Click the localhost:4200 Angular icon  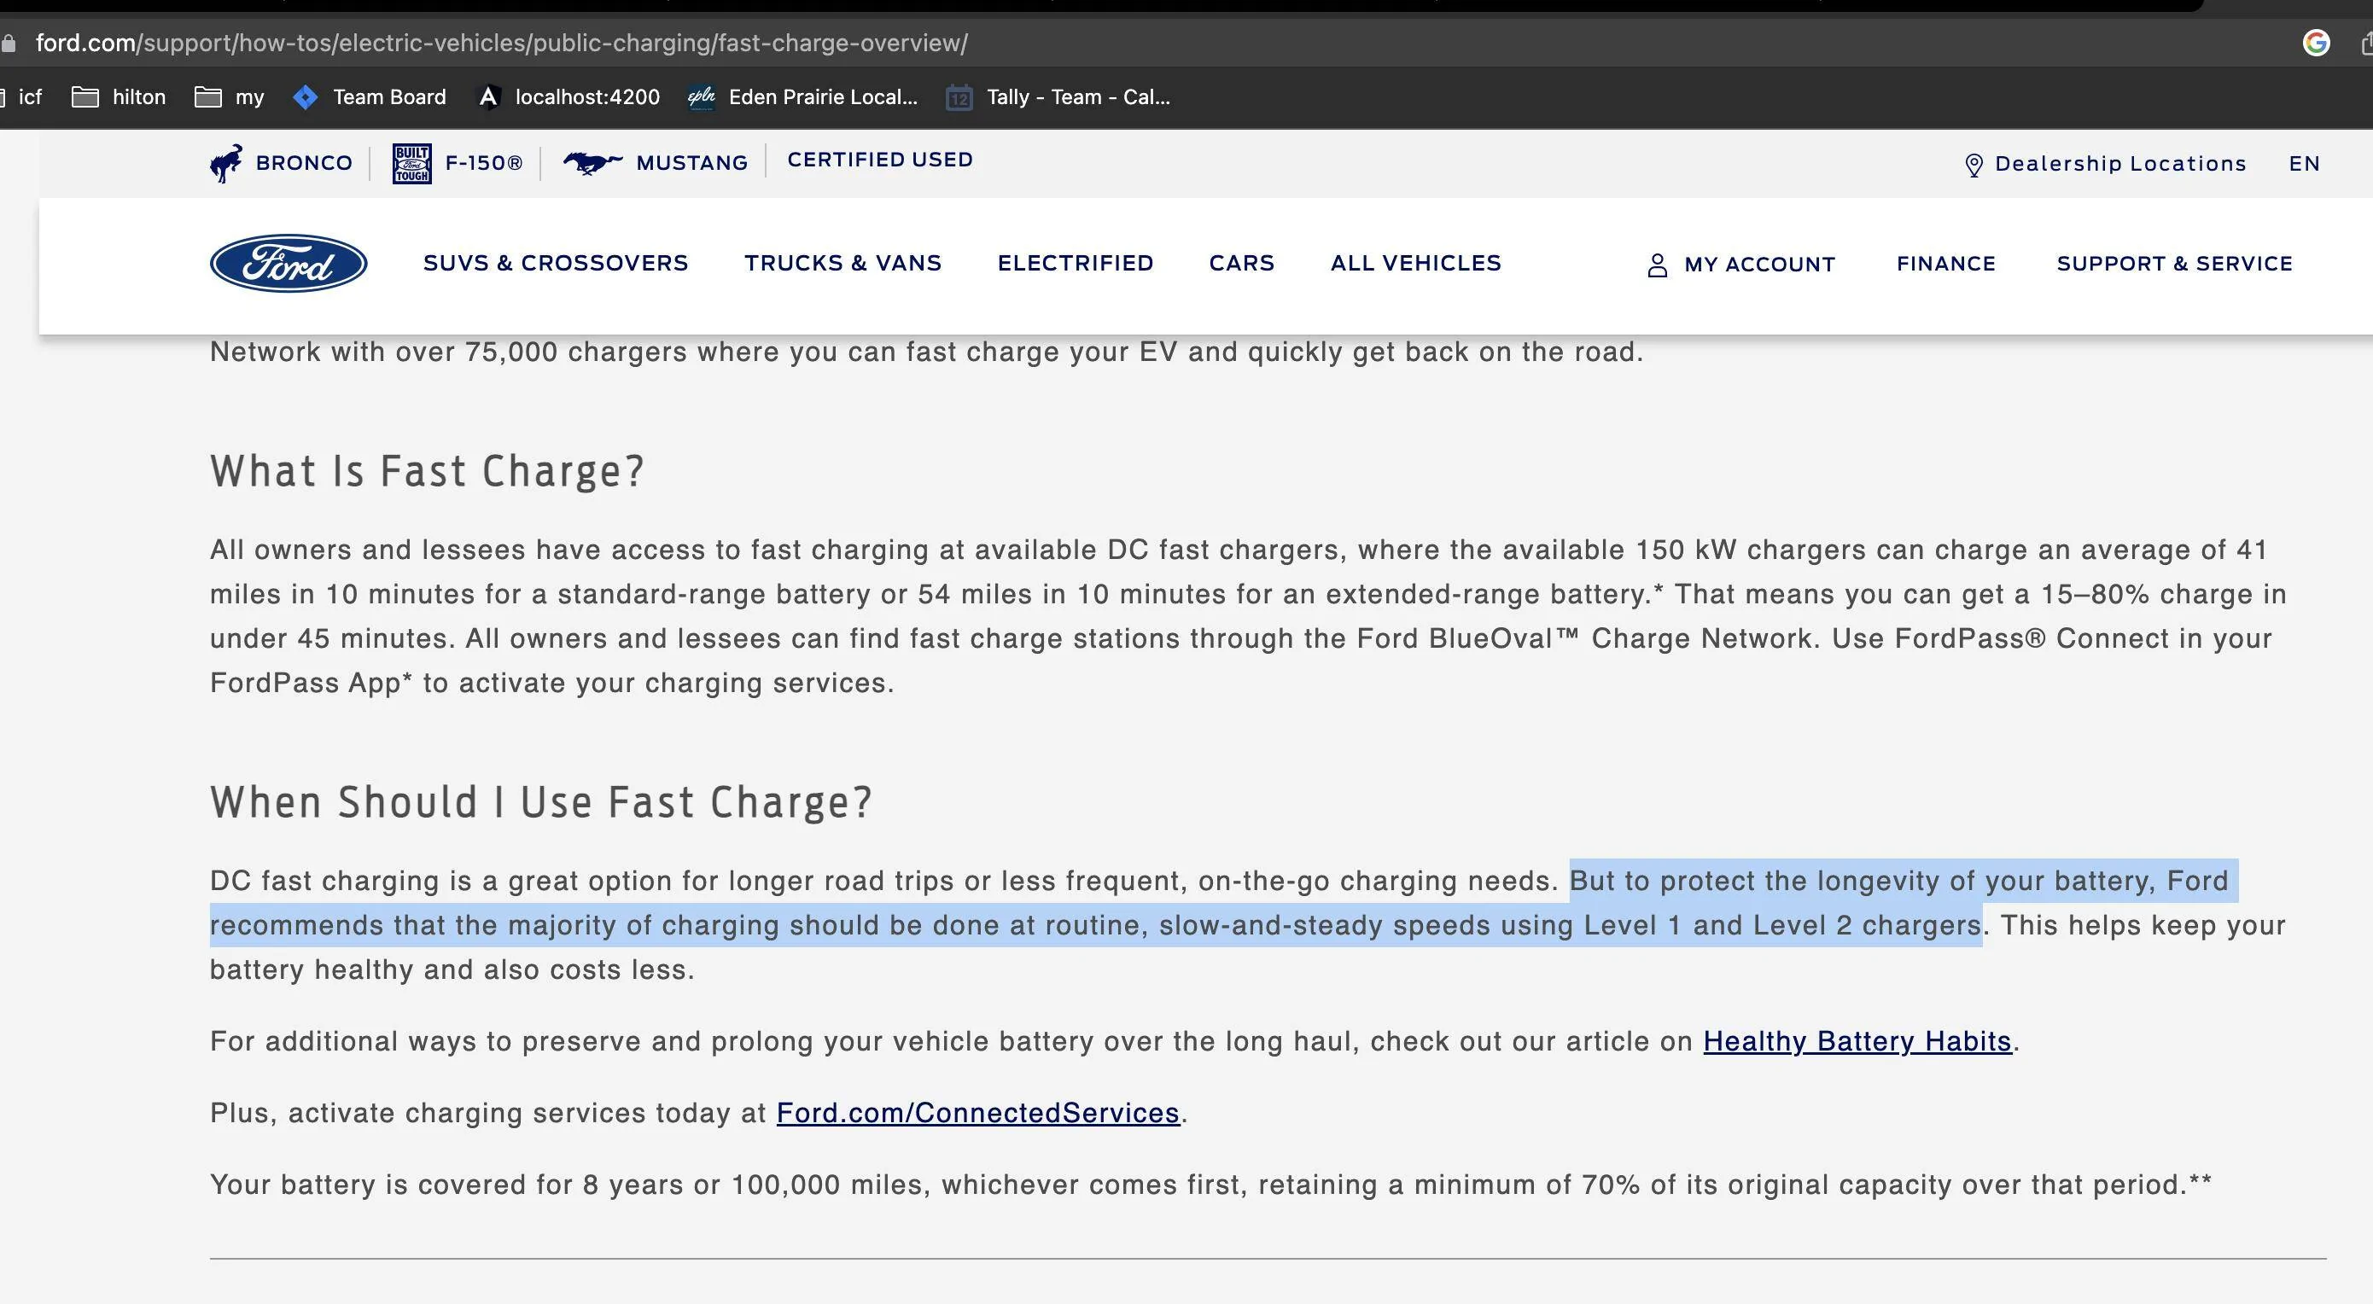point(489,96)
